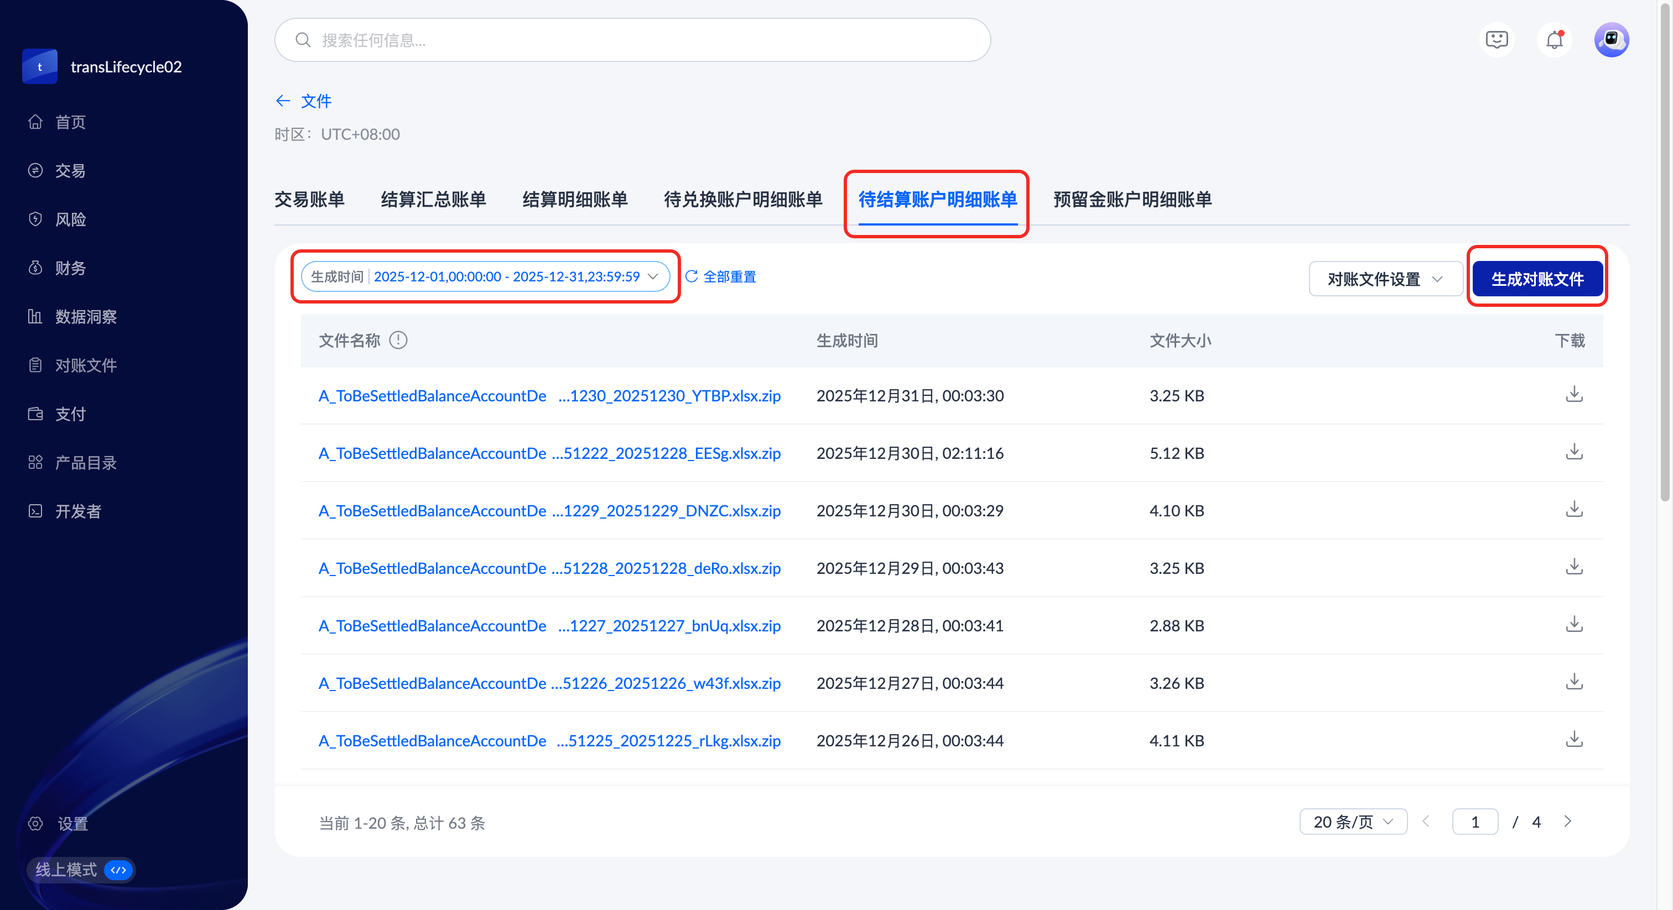
Task: Expand the 生成时间 date range filter
Action: click(485, 276)
